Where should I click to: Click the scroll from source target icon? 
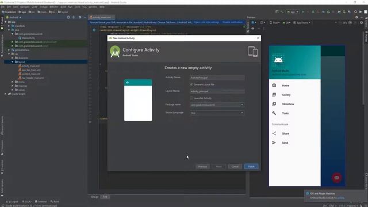pyautogui.click(x=68, y=17)
